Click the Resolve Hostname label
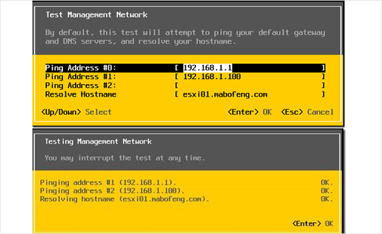 81,94
